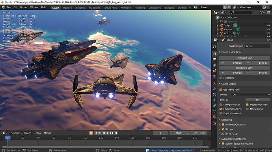
Task: Click the current frame number field
Action: [x=160, y=133]
